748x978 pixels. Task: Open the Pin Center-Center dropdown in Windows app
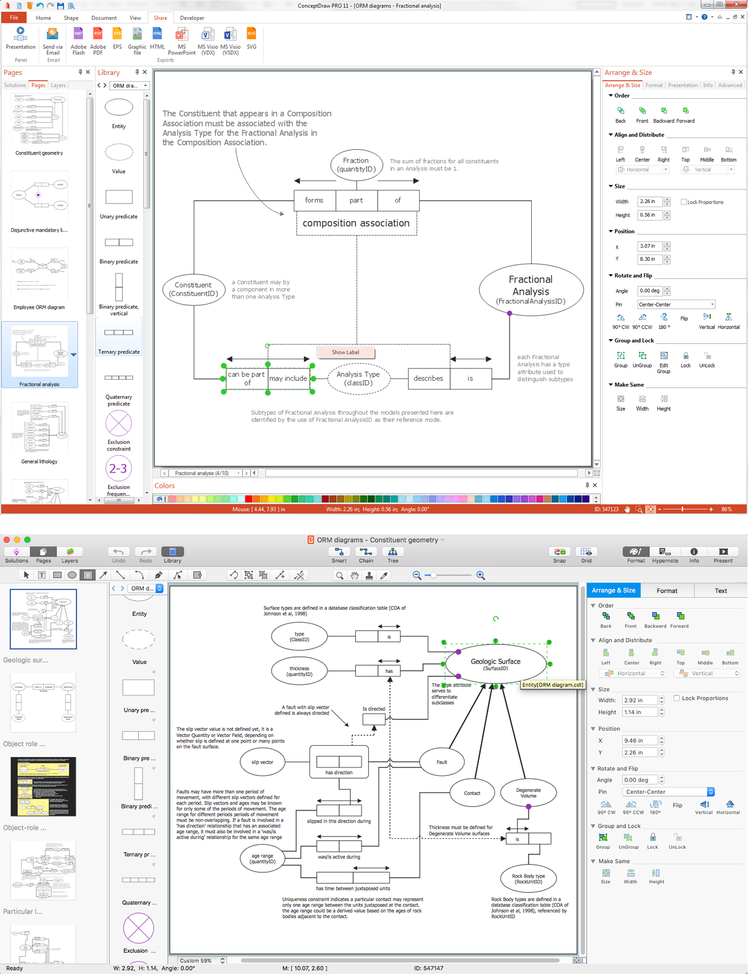(x=676, y=305)
